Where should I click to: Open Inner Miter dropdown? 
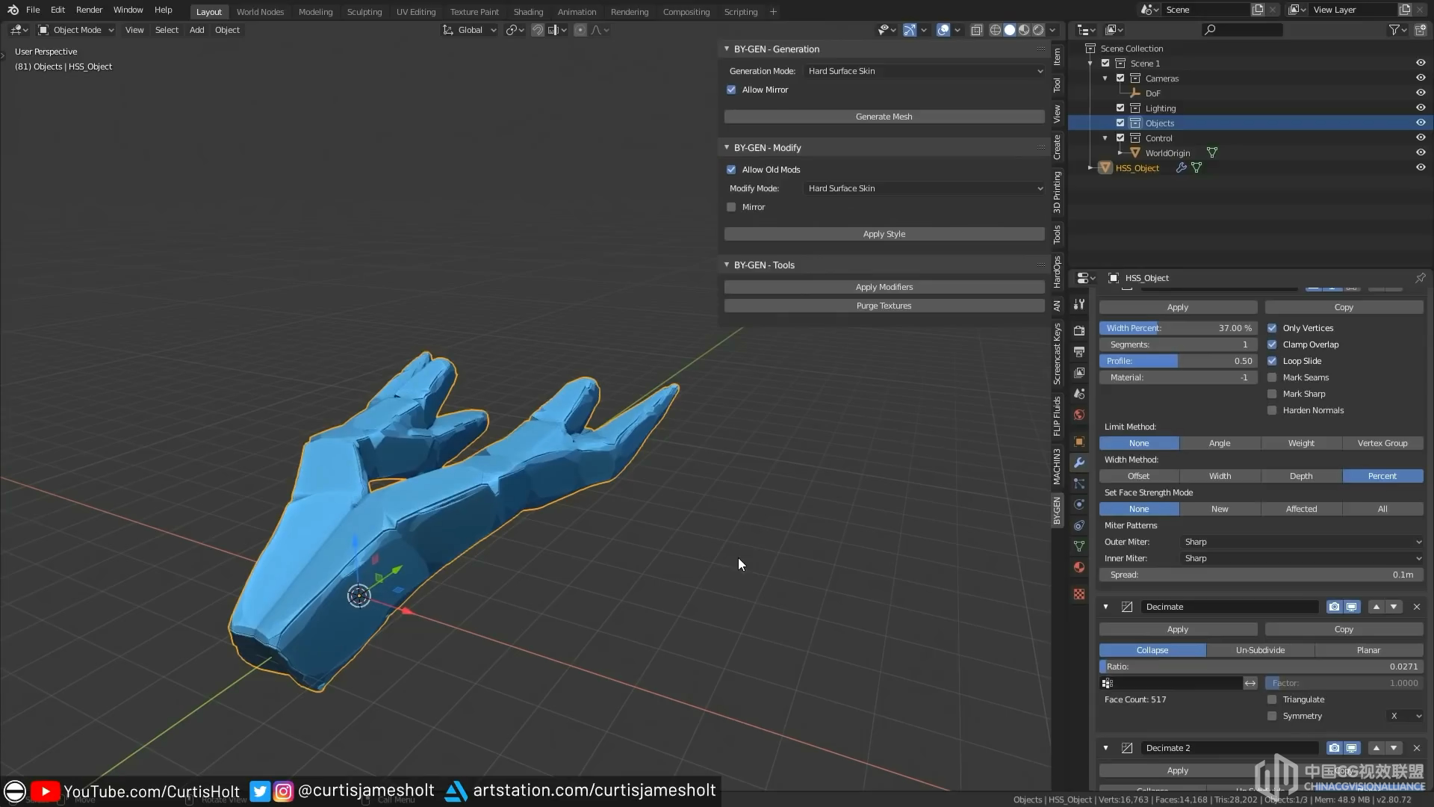pos(1302,558)
